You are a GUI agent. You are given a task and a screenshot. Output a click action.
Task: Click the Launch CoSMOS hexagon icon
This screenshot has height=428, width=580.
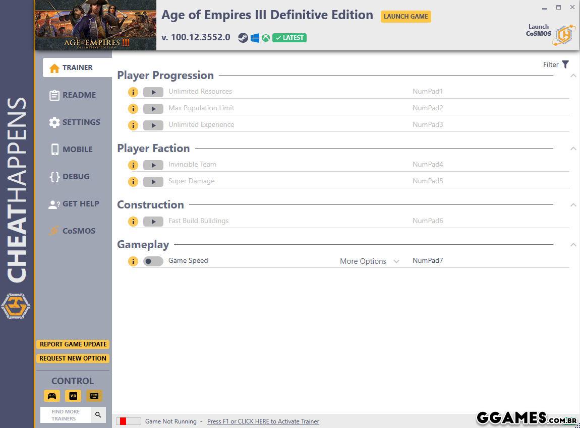click(x=563, y=35)
